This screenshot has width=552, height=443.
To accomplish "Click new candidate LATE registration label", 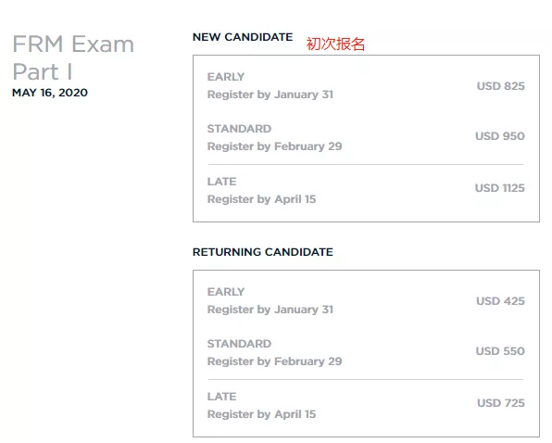I will coord(221,182).
